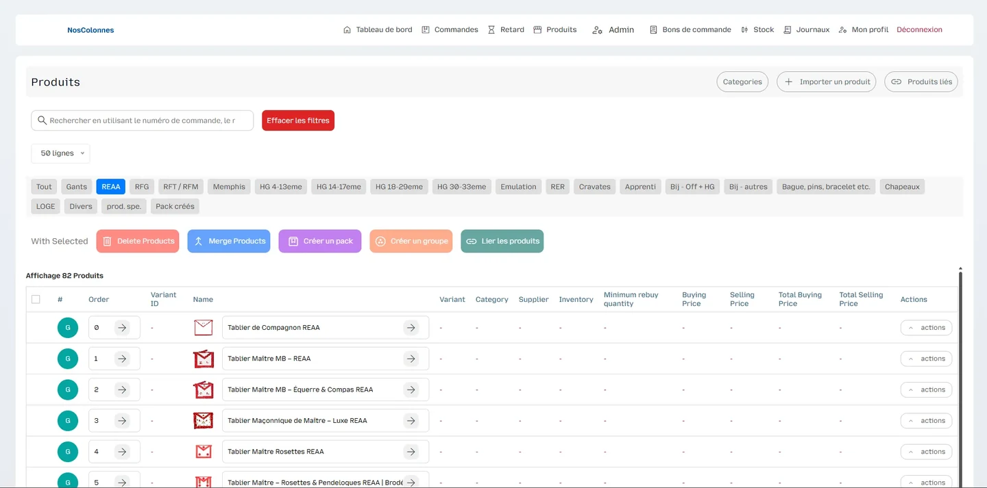Select the RFG category filter

point(142,187)
